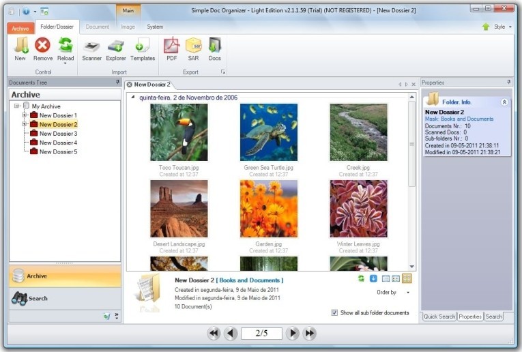Export to Docs
The height and width of the screenshot is (352, 522).
click(x=215, y=49)
